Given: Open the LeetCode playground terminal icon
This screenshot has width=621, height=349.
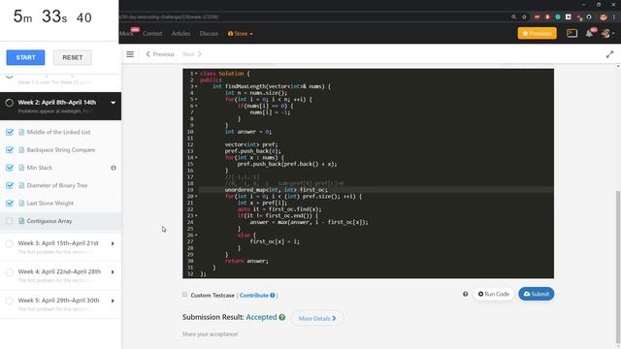Looking at the screenshot, I should coord(572,34).
